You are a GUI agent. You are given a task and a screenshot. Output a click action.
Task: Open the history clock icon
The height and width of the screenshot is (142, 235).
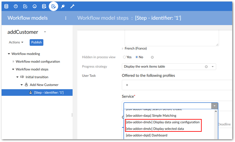[16, 6]
